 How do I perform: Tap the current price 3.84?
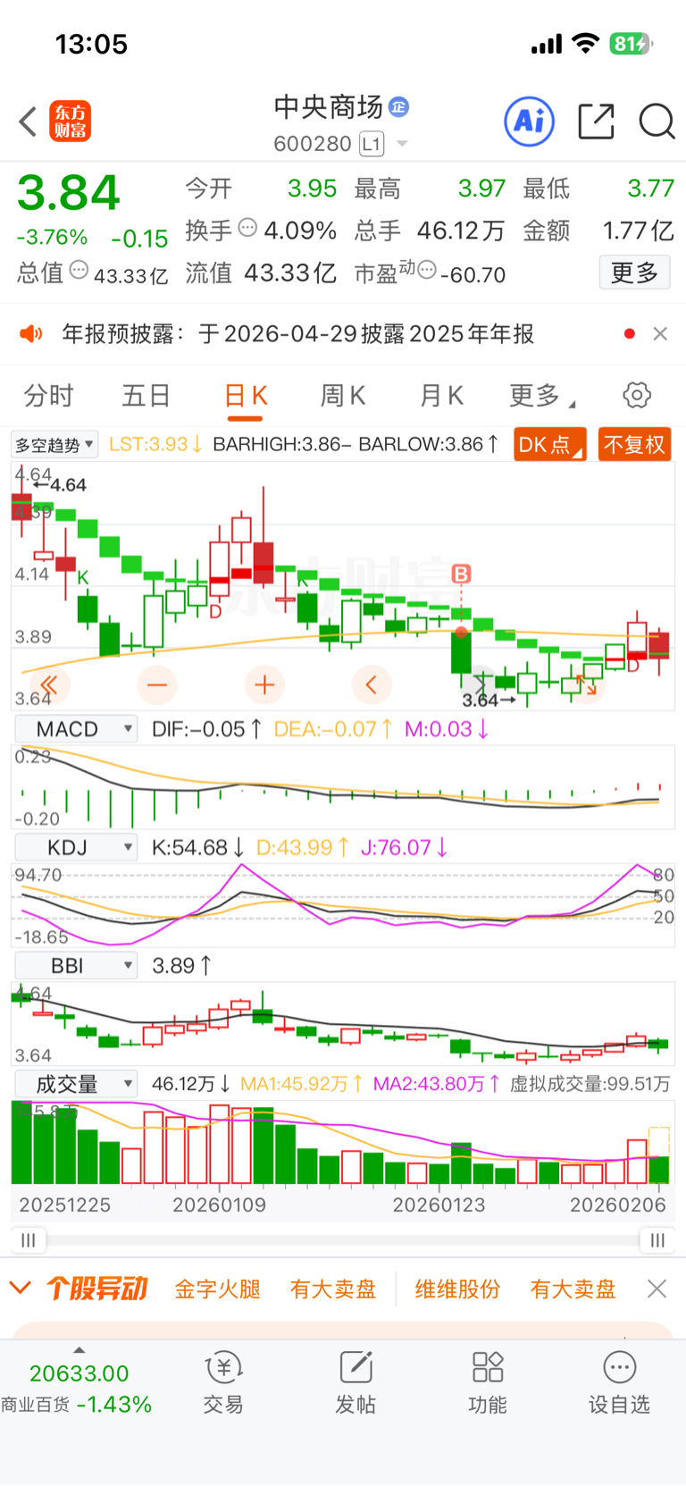click(x=69, y=193)
